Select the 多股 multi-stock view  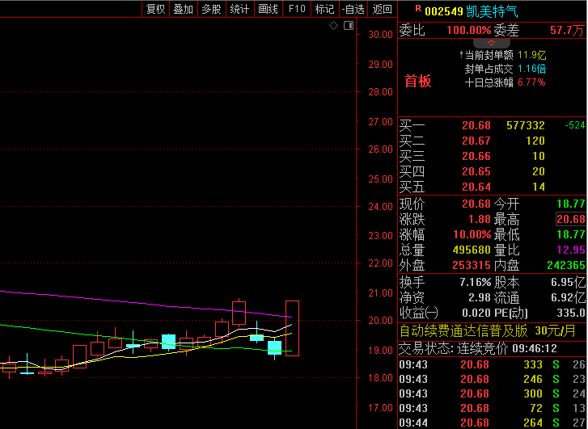point(211,9)
